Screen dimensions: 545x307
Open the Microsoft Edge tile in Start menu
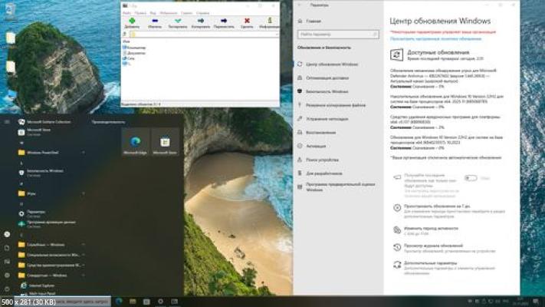pyautogui.click(x=136, y=143)
